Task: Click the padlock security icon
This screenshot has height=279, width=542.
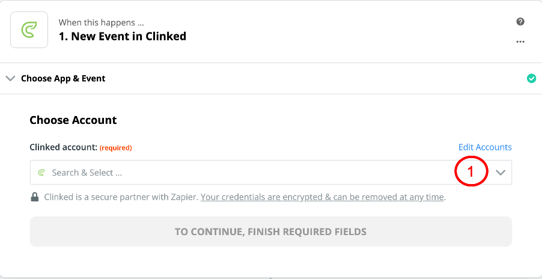Action: (34, 197)
